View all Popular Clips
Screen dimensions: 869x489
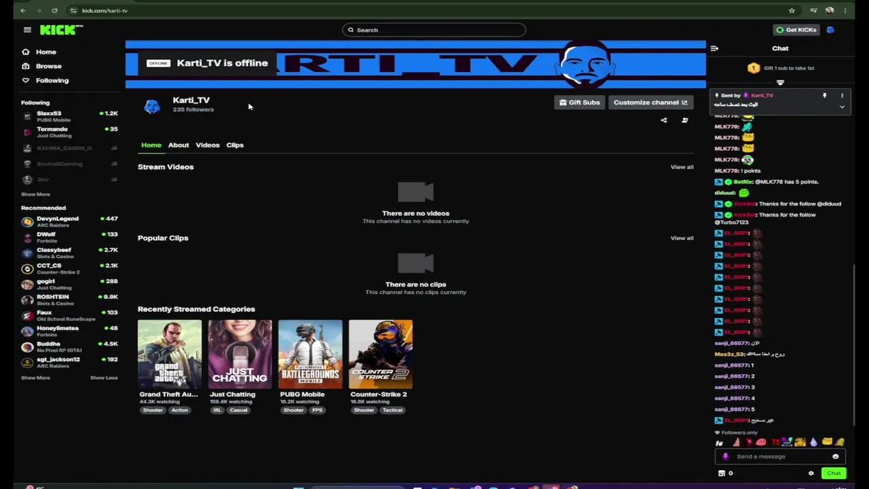coord(682,238)
